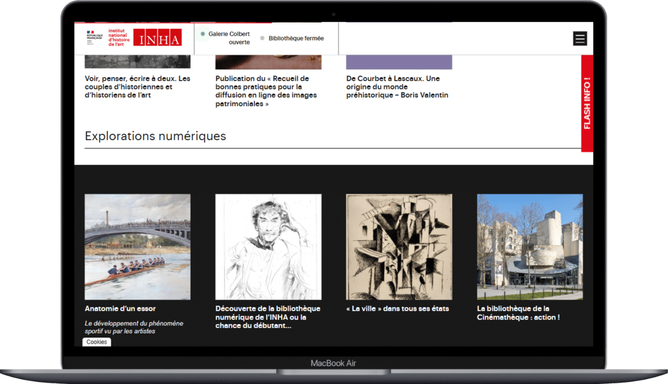
Task: Click the cubist city drawing thumbnail
Action: [x=399, y=247]
